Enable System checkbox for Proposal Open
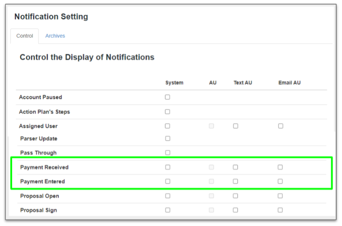The image size is (342, 226). click(x=168, y=196)
